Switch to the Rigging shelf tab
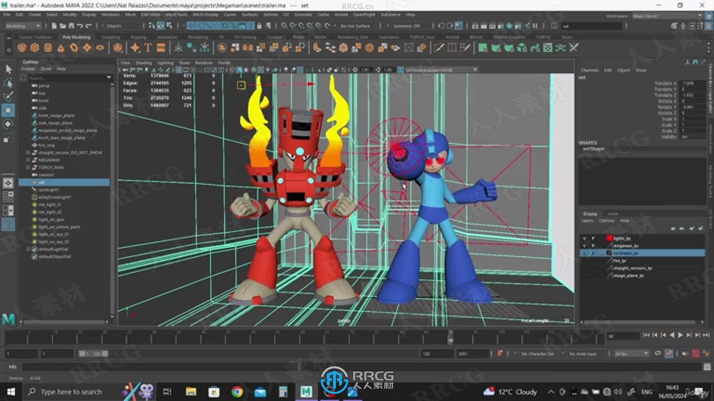Screen dimensions: 714x401 point(138,37)
